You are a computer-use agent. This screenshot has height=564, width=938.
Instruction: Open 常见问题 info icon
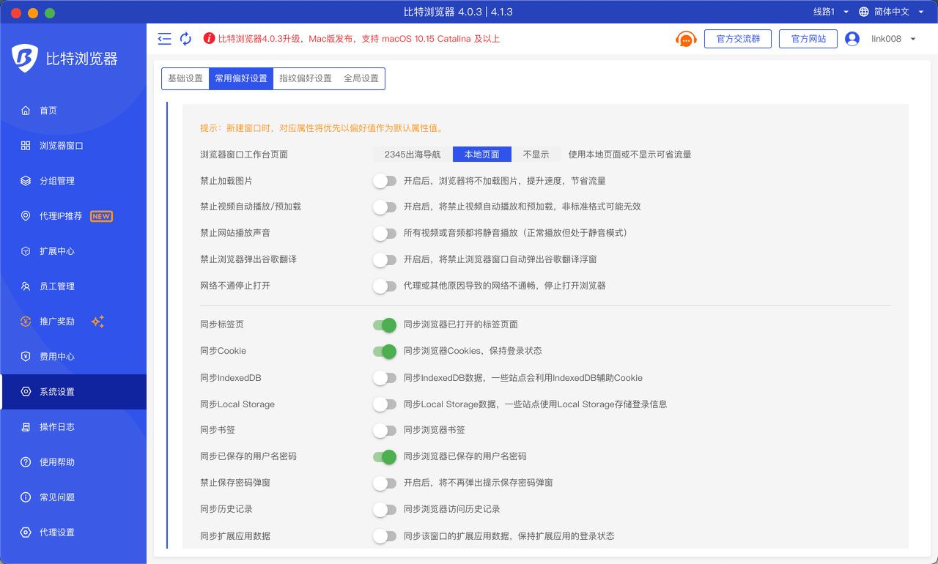point(26,497)
